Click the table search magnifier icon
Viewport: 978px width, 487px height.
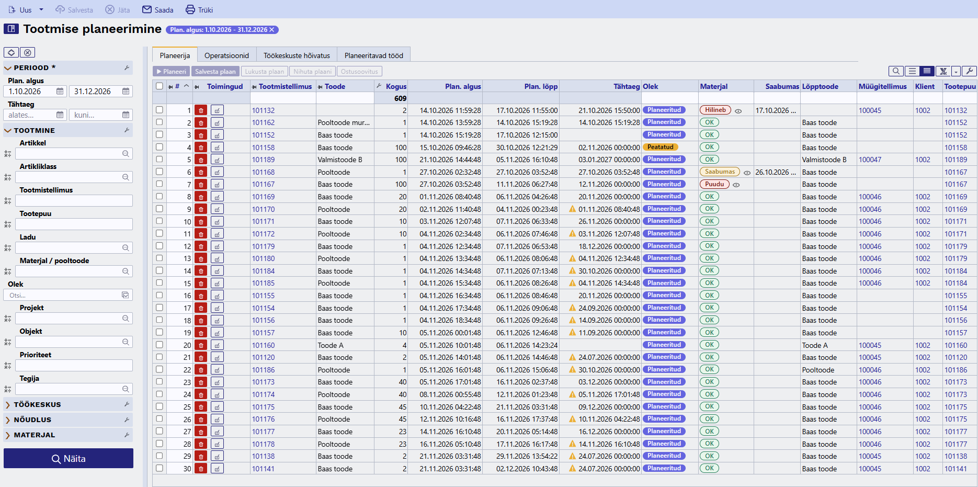[896, 71]
